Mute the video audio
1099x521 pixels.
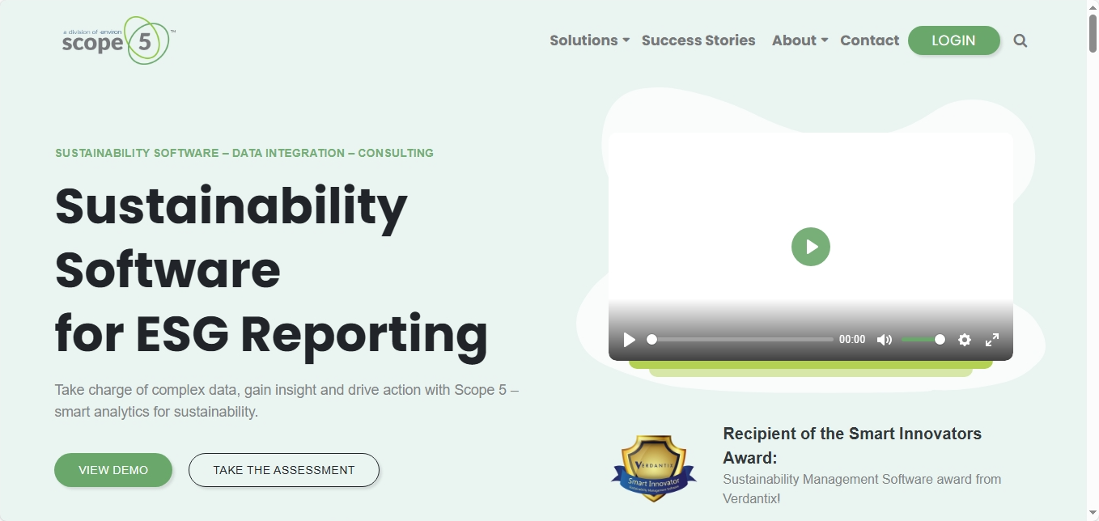[x=885, y=340]
